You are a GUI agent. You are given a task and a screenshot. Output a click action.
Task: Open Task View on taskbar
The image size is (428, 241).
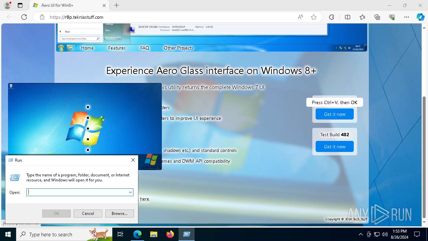120,234
